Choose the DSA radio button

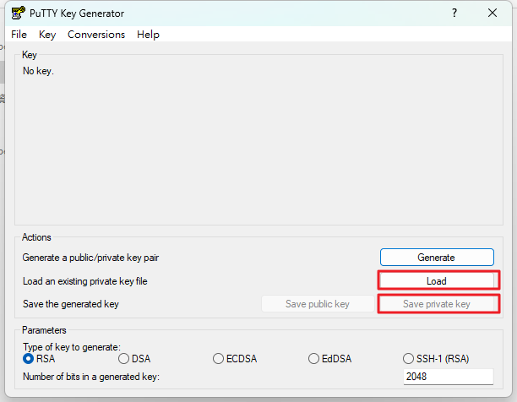[x=124, y=358]
